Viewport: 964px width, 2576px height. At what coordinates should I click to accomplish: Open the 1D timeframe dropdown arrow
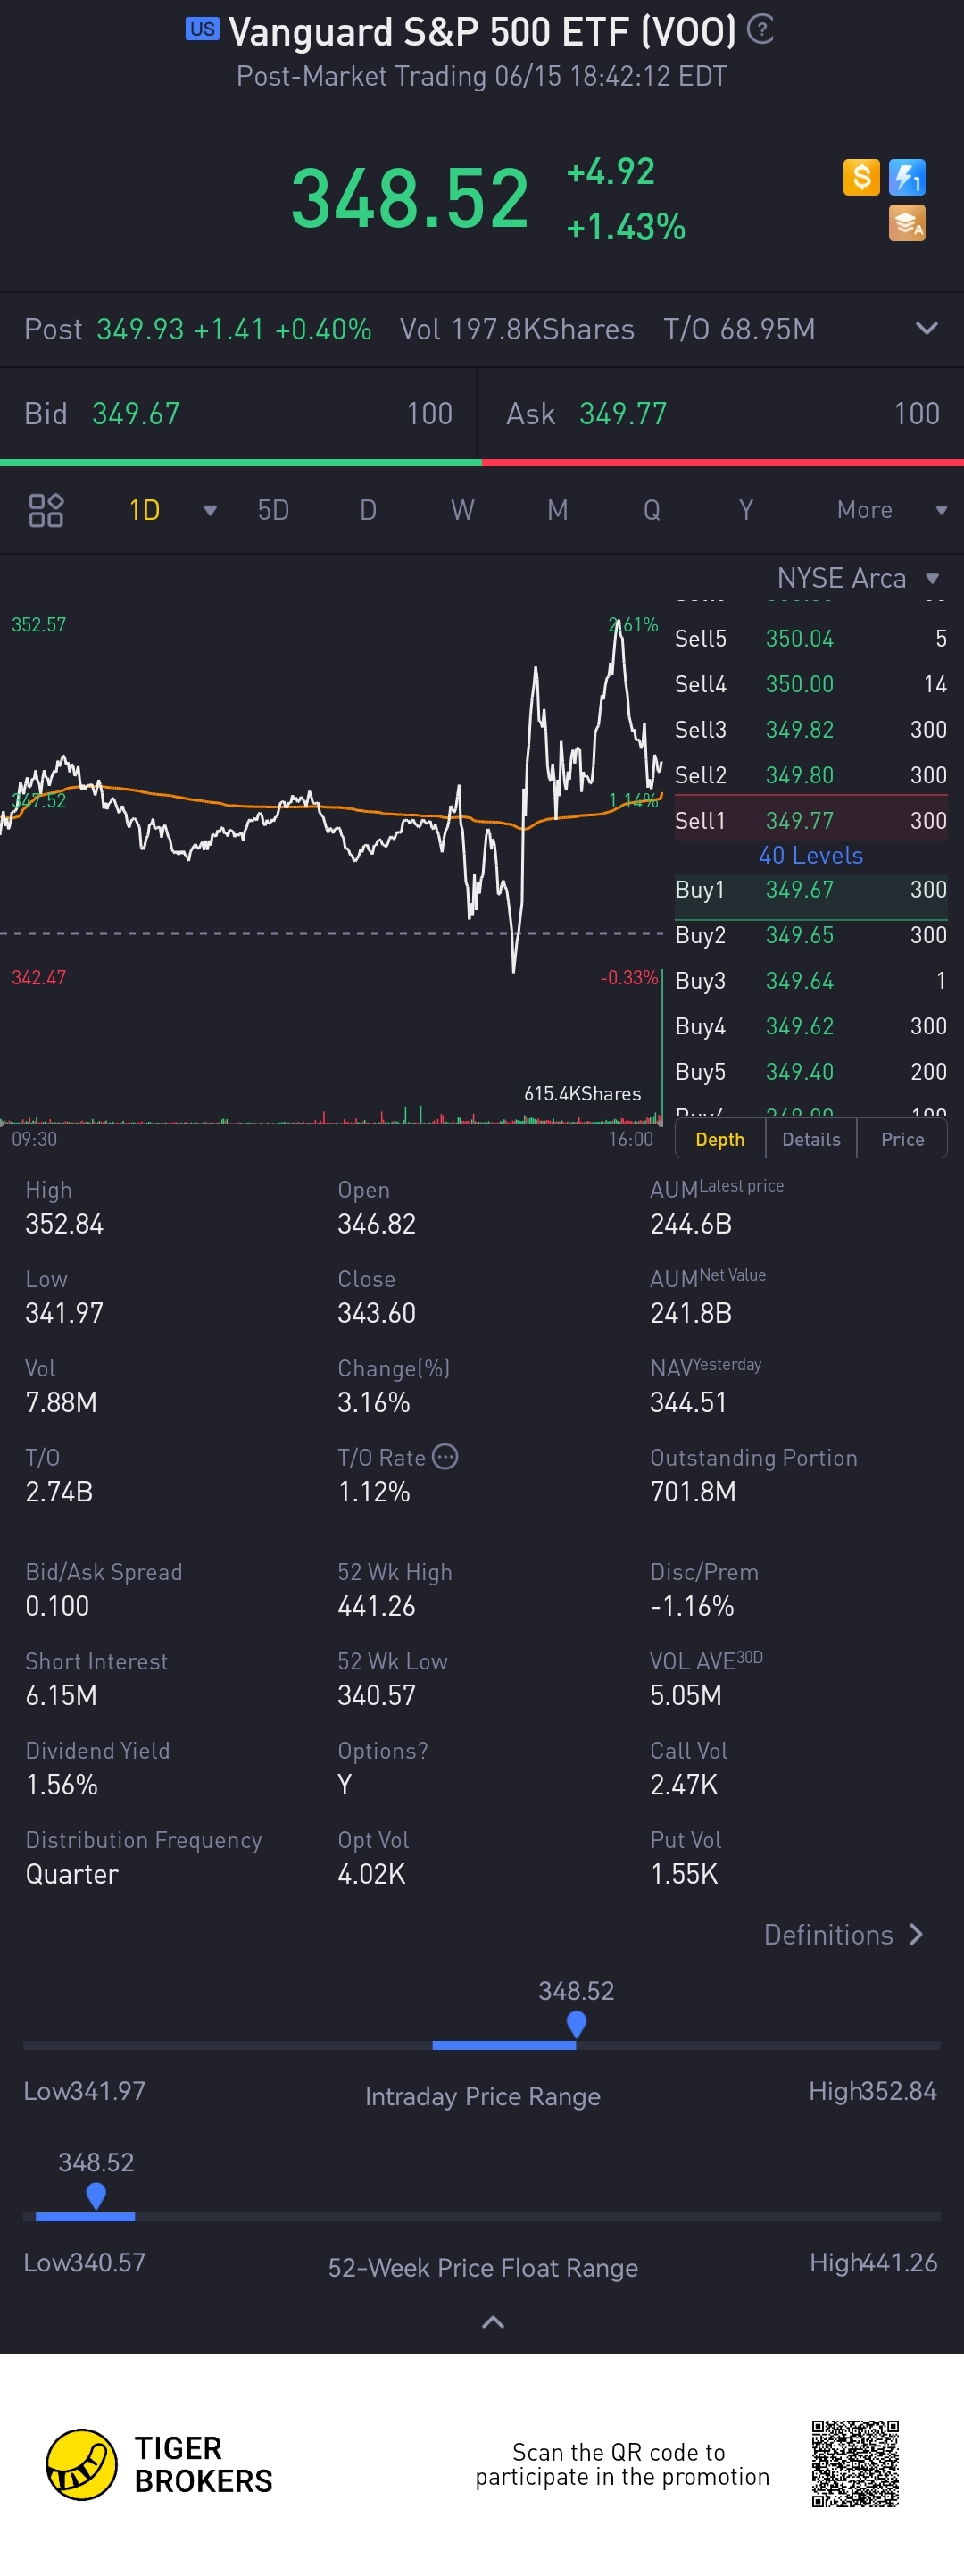point(210,511)
